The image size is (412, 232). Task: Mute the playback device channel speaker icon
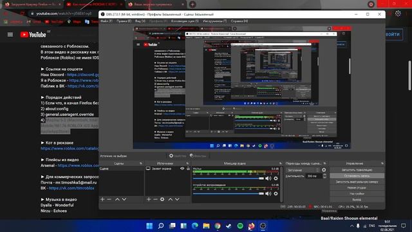click(268, 193)
